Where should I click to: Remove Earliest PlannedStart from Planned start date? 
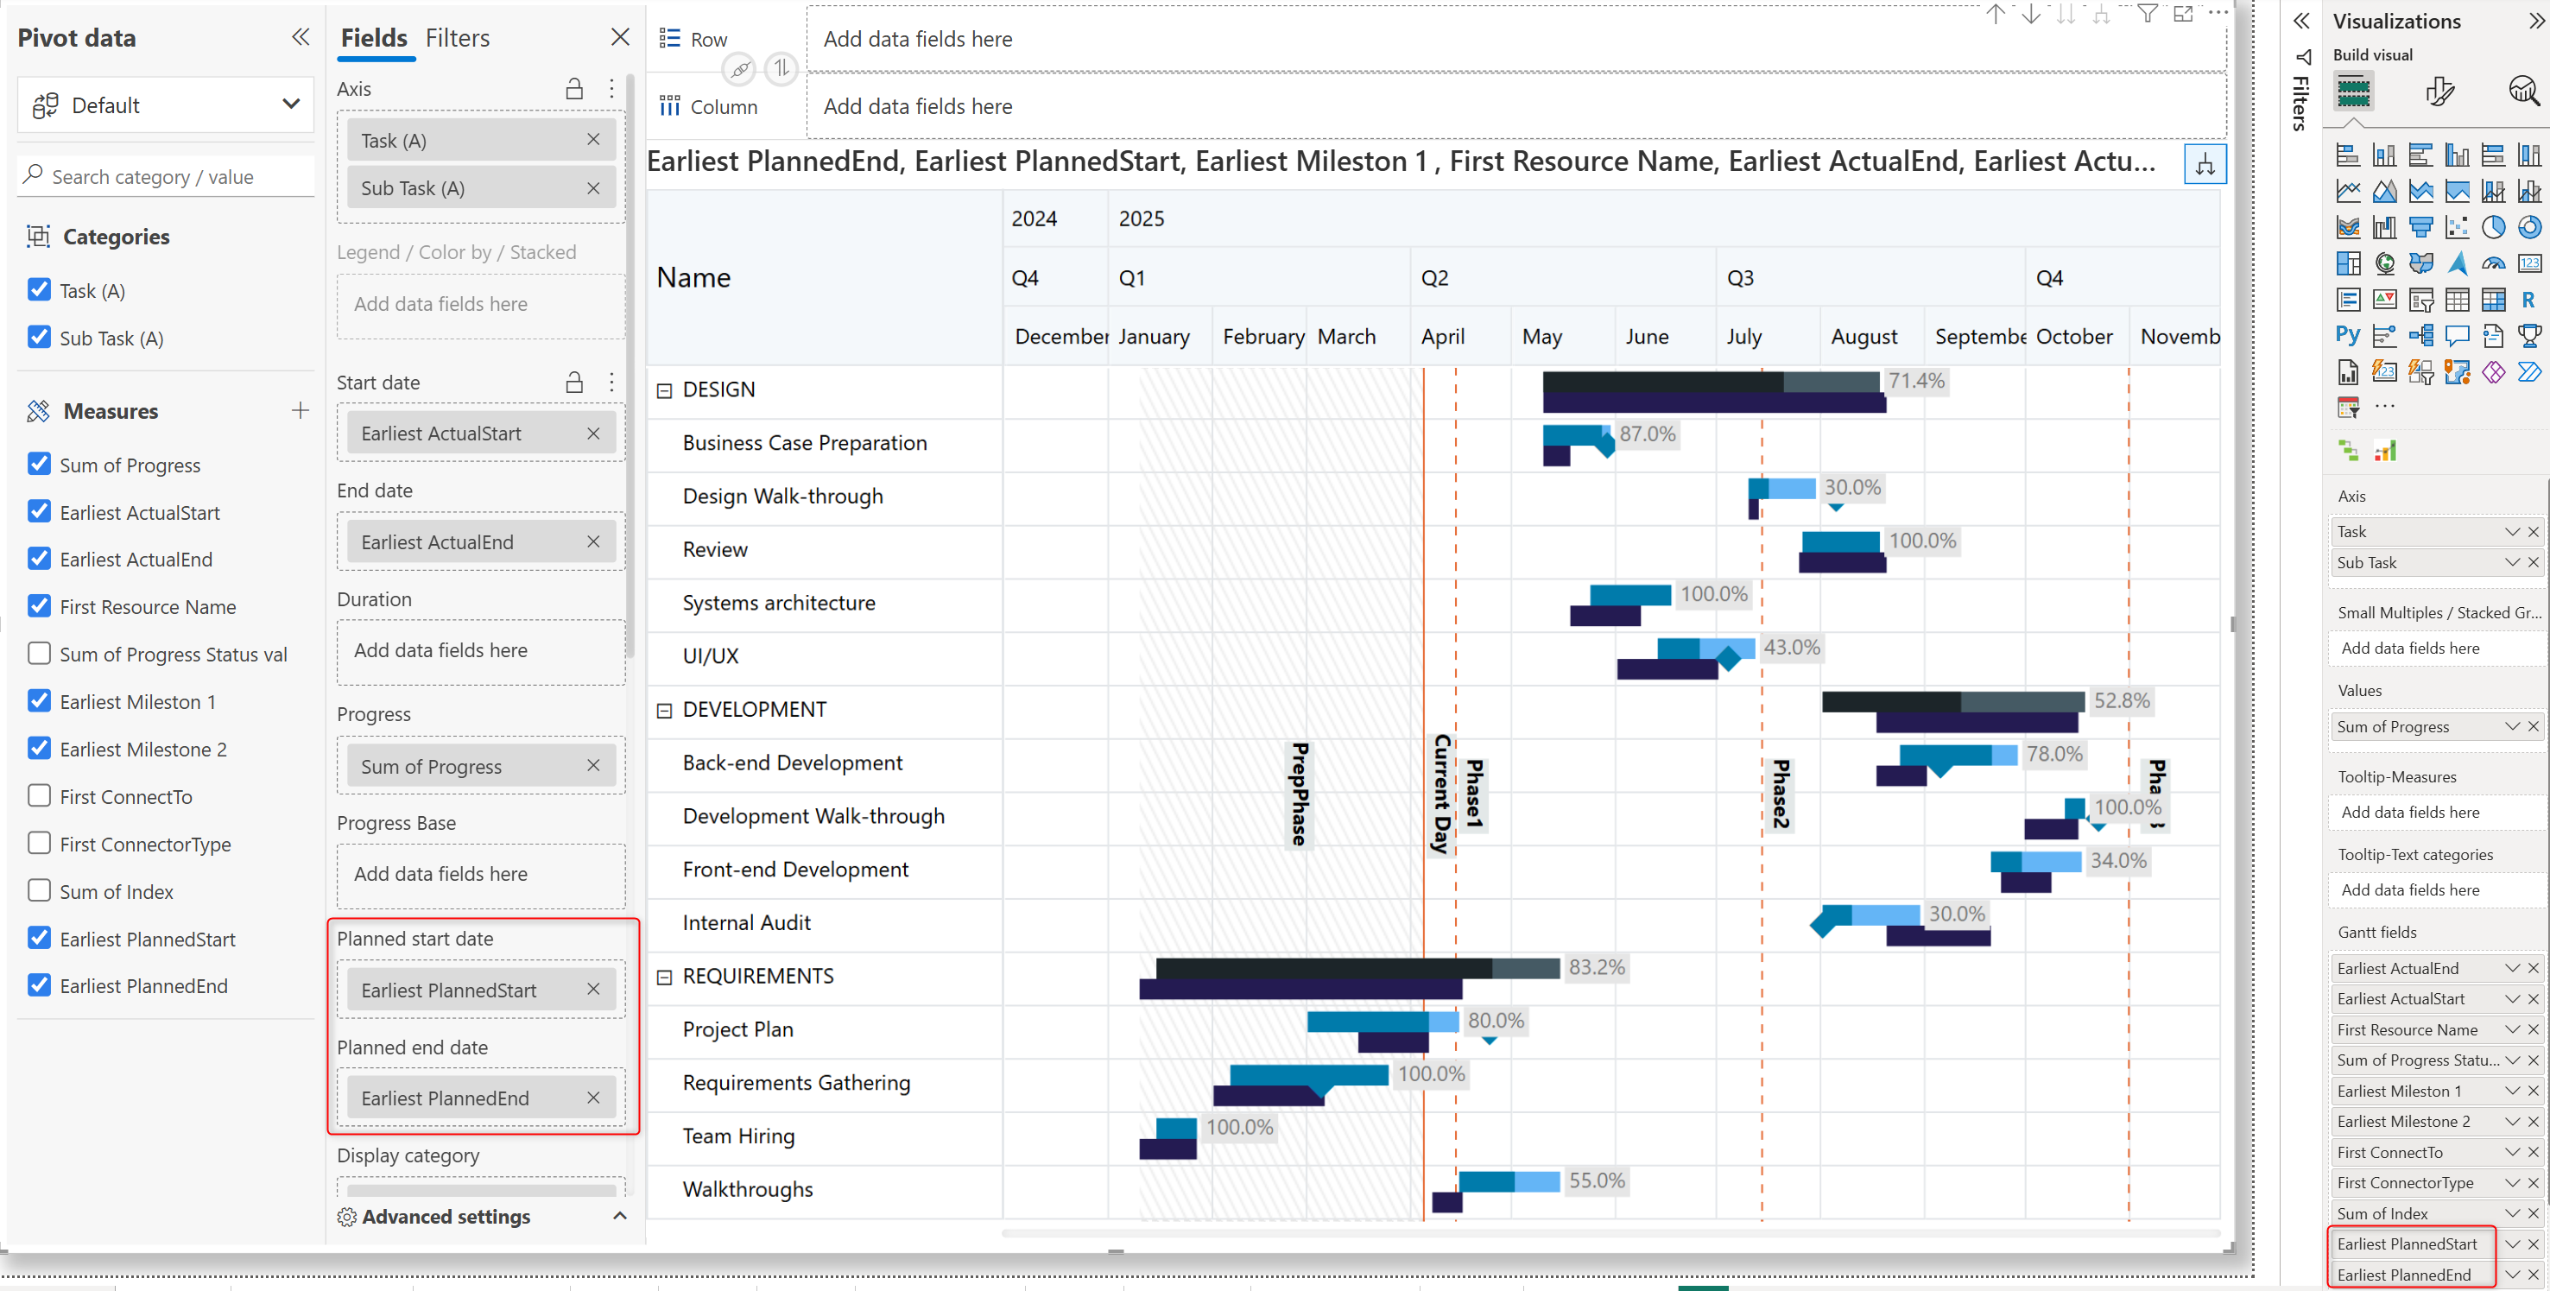click(593, 989)
